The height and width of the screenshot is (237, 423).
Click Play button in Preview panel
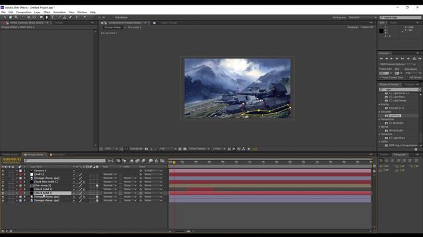click(x=391, y=59)
